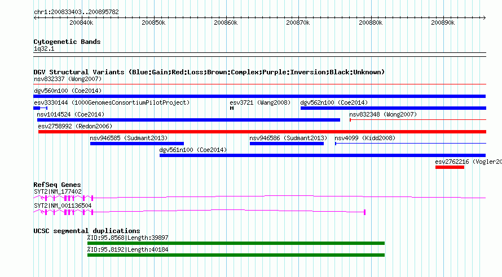The height and width of the screenshot is (277, 502).
Task: Click the SYT2 NM_001136504 magenta gene glyph
Action: coord(200,212)
